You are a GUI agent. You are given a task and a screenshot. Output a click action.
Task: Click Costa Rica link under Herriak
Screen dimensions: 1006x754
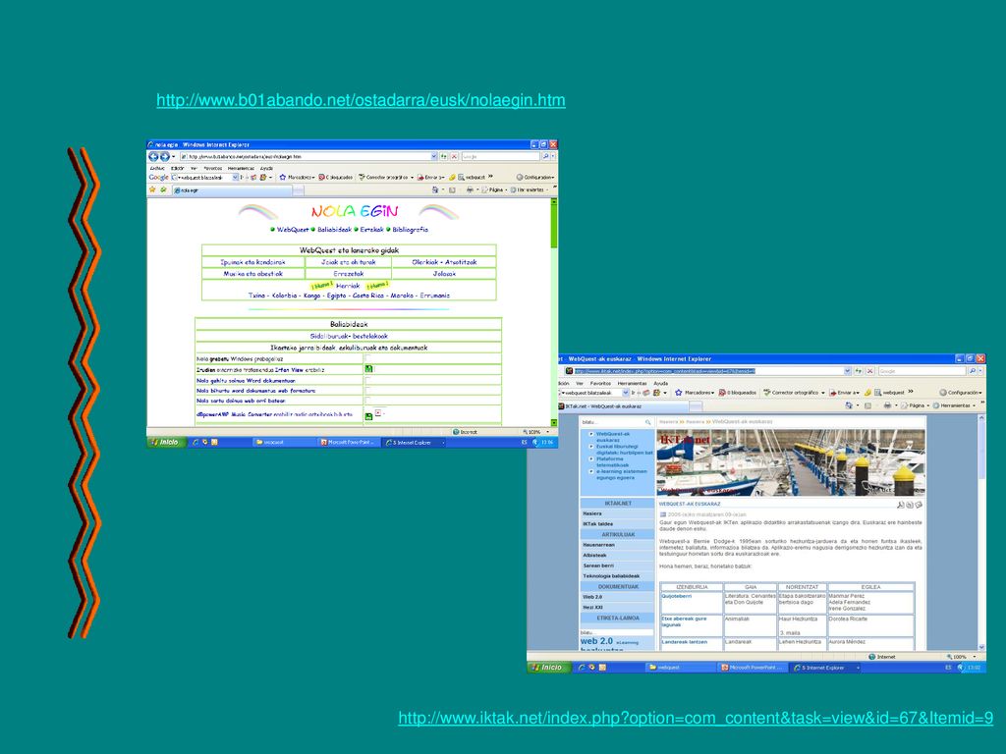[368, 296]
